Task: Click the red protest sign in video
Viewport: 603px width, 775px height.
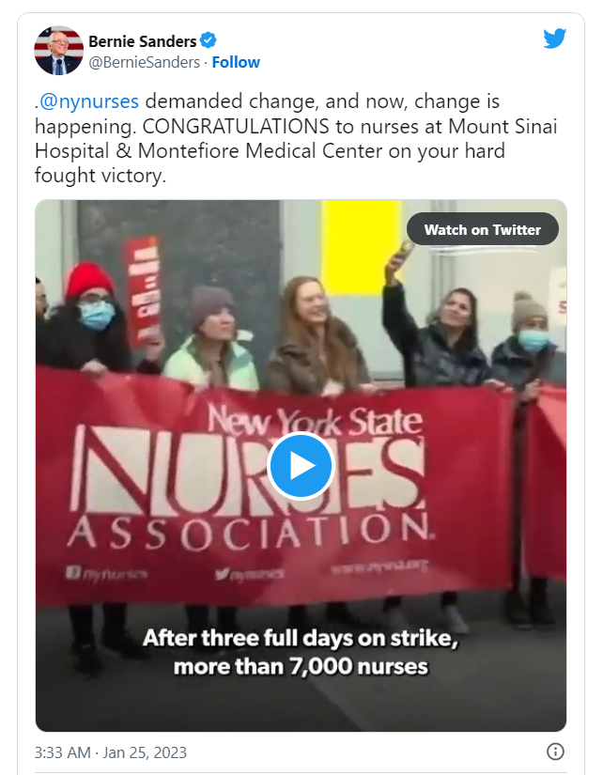Action: [x=144, y=291]
